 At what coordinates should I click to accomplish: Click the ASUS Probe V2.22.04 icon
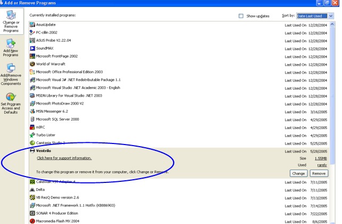(x=32, y=41)
